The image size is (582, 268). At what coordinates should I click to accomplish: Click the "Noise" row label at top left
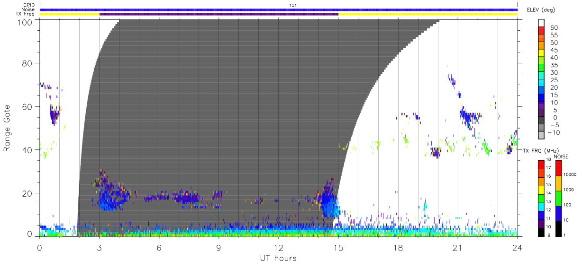[x=28, y=9]
